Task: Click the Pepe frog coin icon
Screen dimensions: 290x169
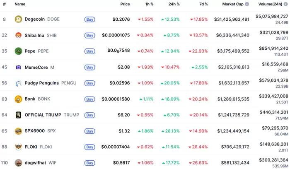Action: click(x=18, y=51)
